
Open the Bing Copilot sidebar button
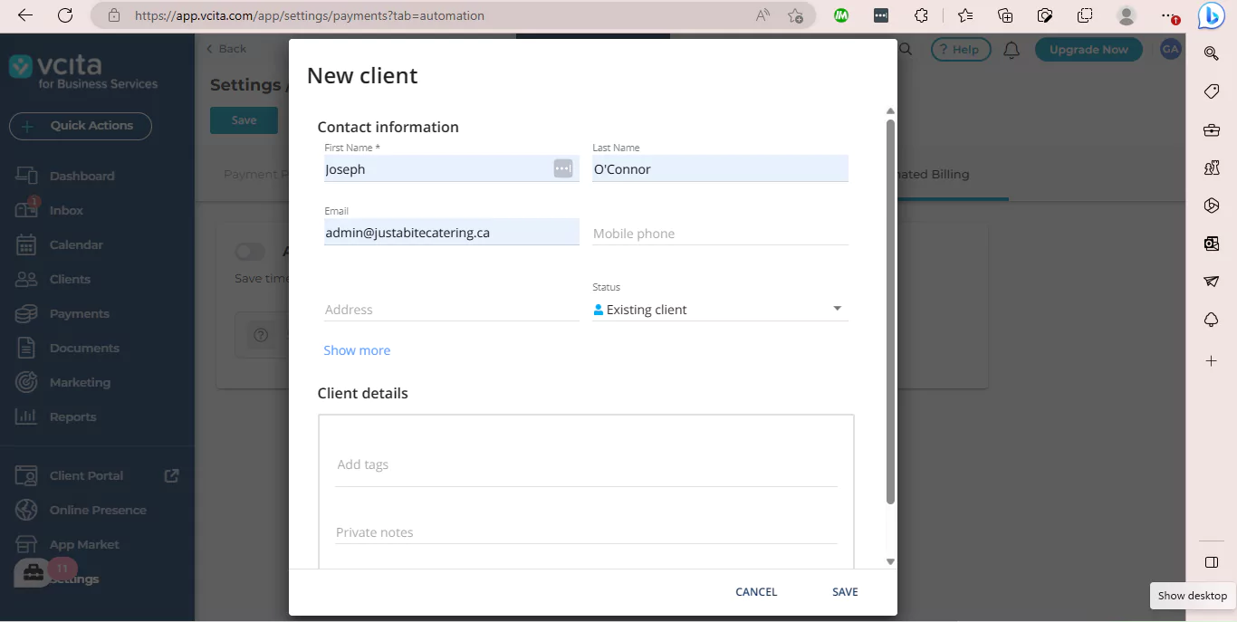click(1212, 15)
